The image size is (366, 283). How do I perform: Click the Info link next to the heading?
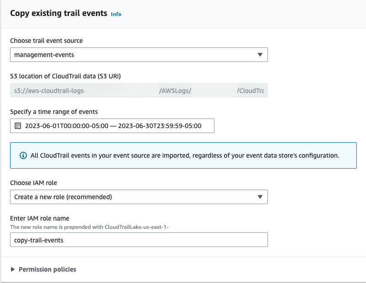[x=116, y=14]
